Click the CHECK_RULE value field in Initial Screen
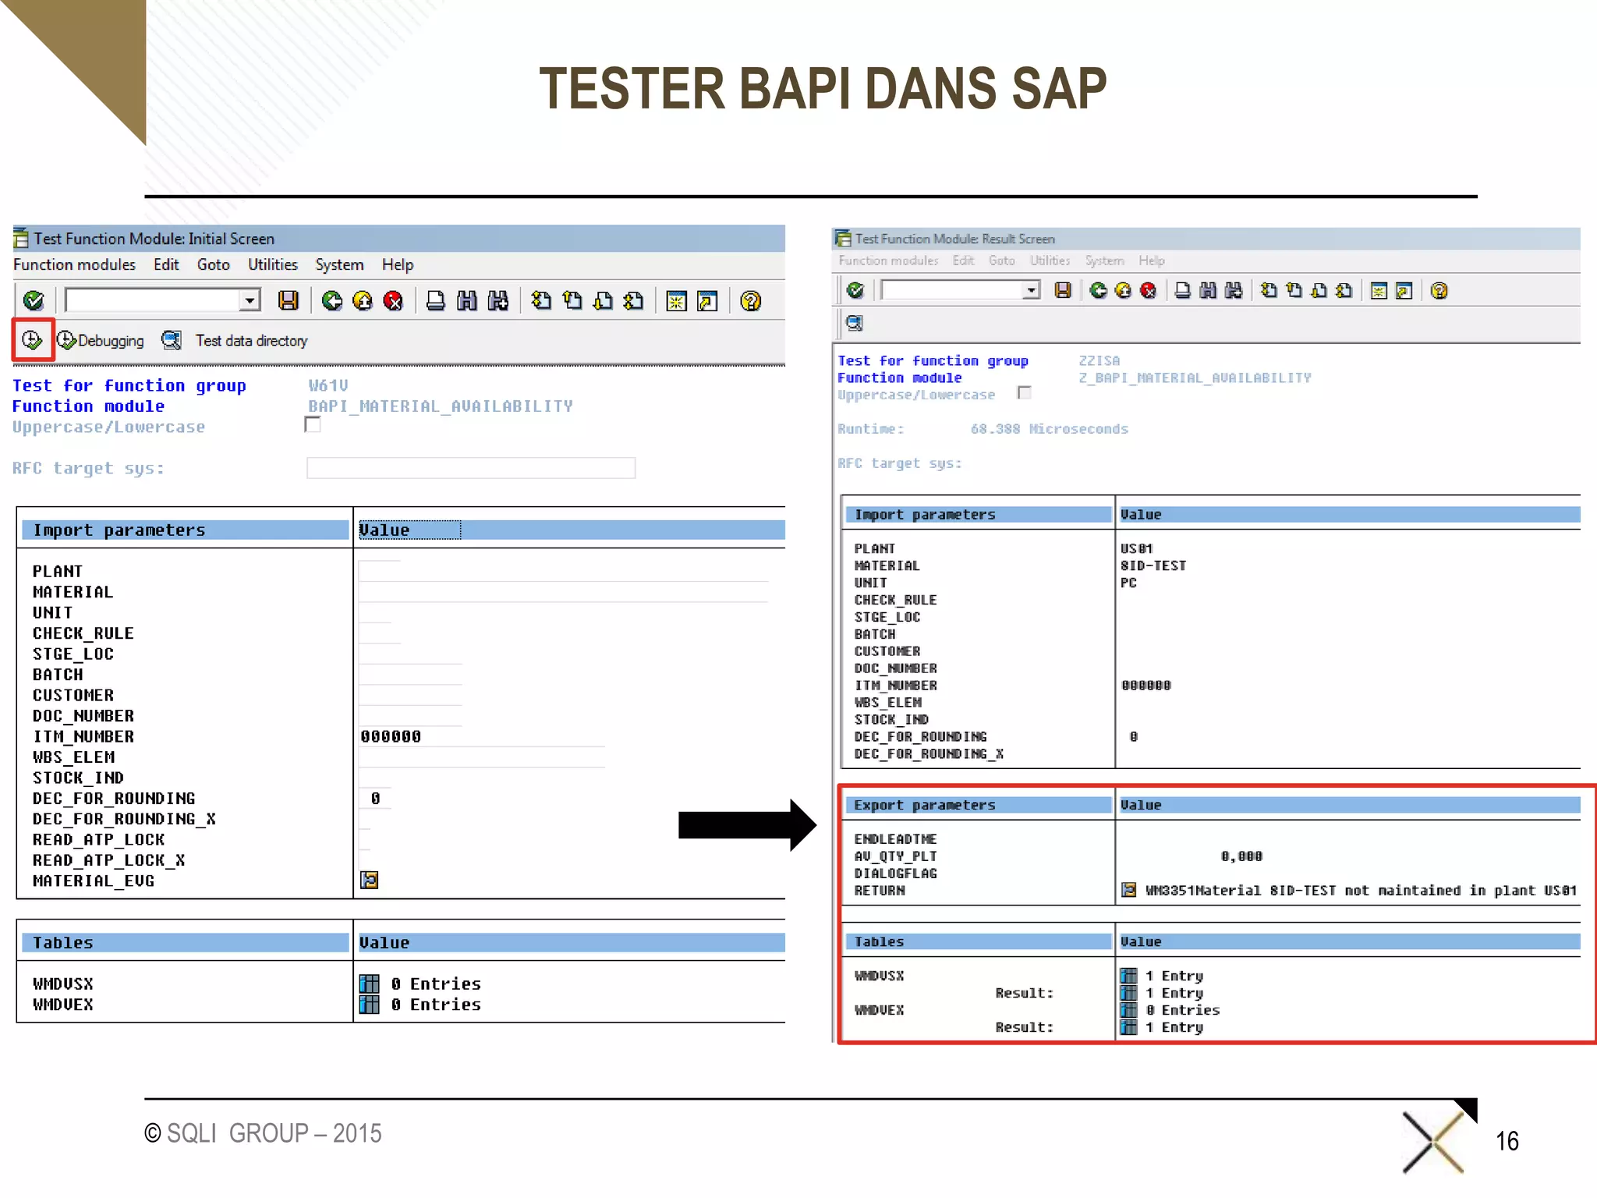 pyautogui.click(x=375, y=633)
